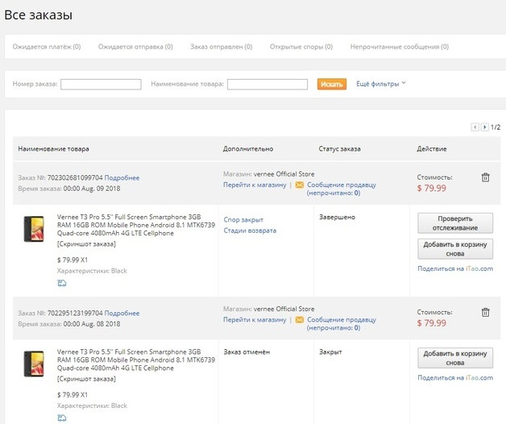
Task: Select Ожидается отправка (0) tab
Action: [135, 47]
